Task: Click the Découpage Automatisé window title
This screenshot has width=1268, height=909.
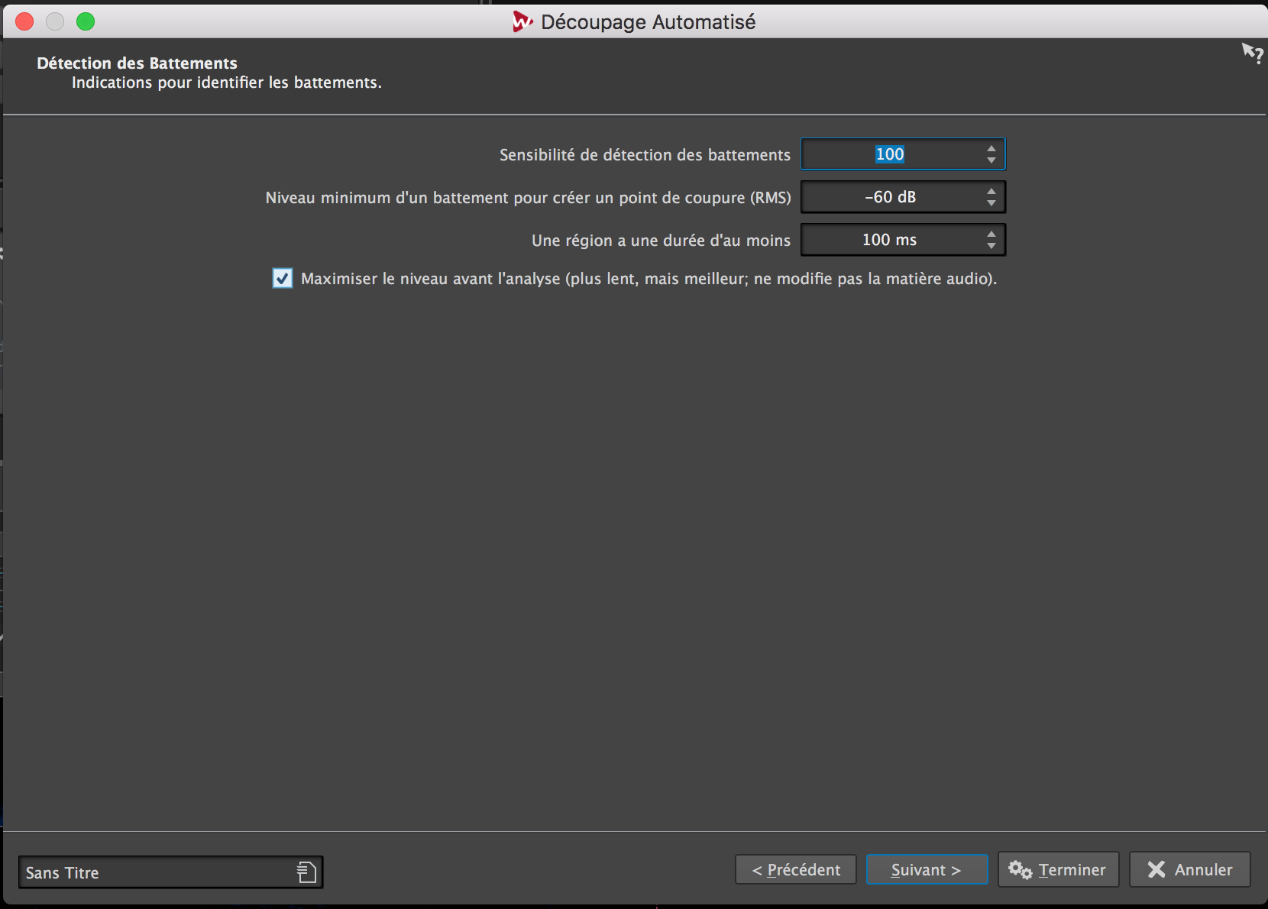Action: (648, 22)
